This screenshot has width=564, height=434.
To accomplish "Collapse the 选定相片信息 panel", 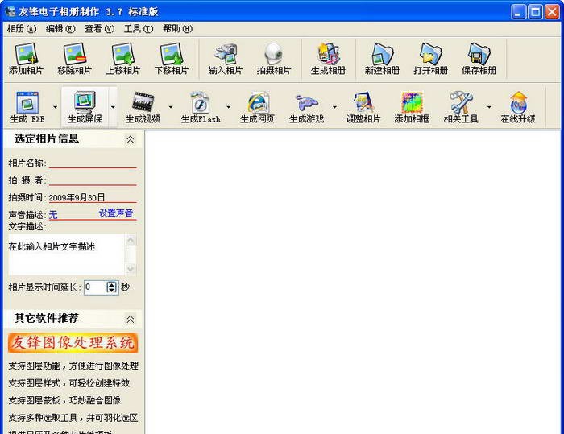I will pyautogui.click(x=131, y=139).
